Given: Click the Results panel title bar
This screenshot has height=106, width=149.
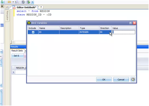Looking at the screenshot, I should point(18,47).
